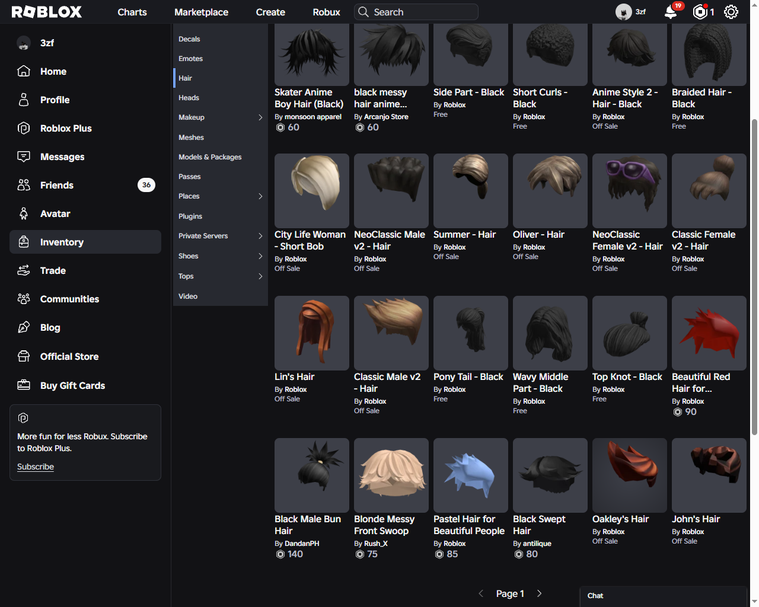This screenshot has width=759, height=607.
Task: Expand the Private Servers category
Action: click(260, 236)
